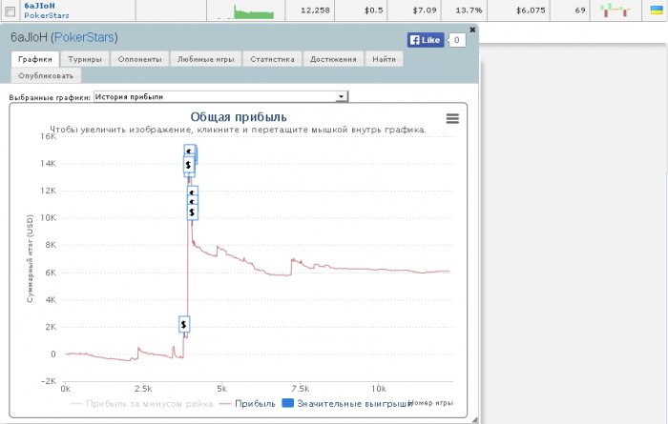
Task: Click the Номер игры axis label
Action: click(x=430, y=403)
